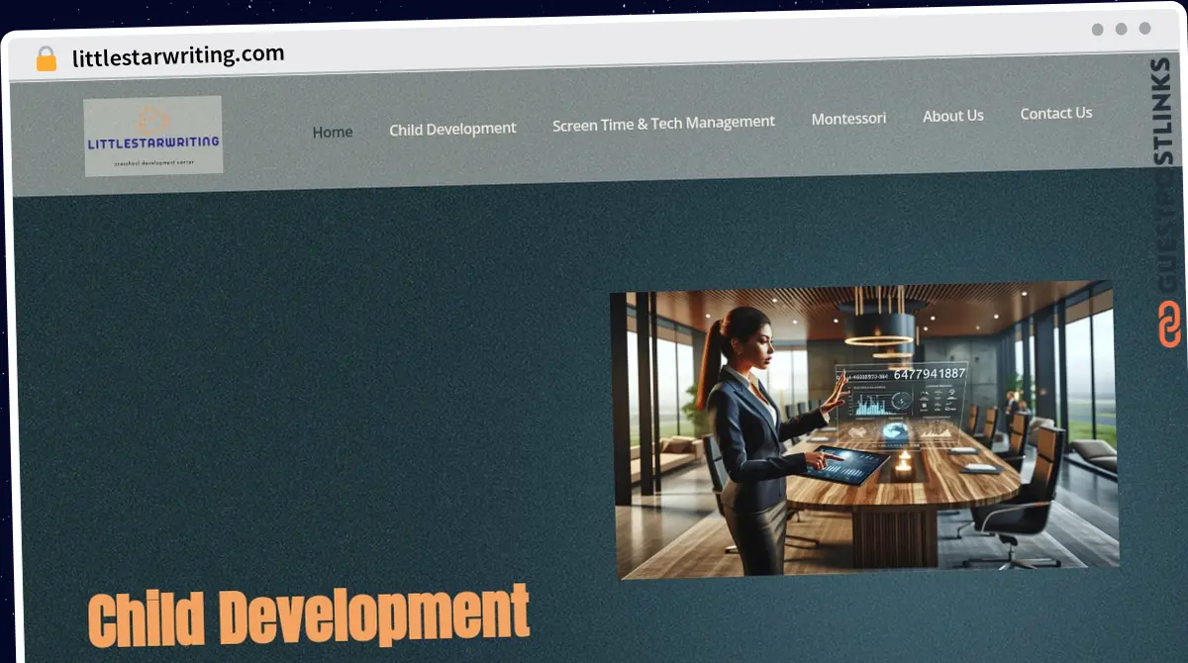This screenshot has width=1188, height=663.
Task: Go to the Montessori page
Action: [x=848, y=119]
